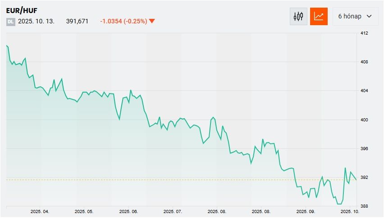This screenshot has height=218, width=384.
Task: Click the gray DL badge
Action: click(x=11, y=21)
